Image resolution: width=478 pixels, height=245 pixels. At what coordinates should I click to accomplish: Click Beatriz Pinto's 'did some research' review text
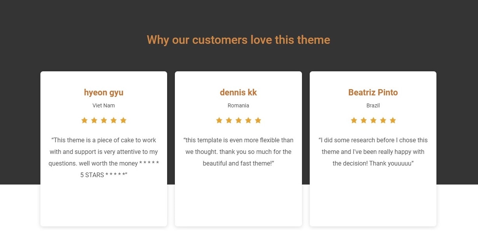(x=373, y=152)
